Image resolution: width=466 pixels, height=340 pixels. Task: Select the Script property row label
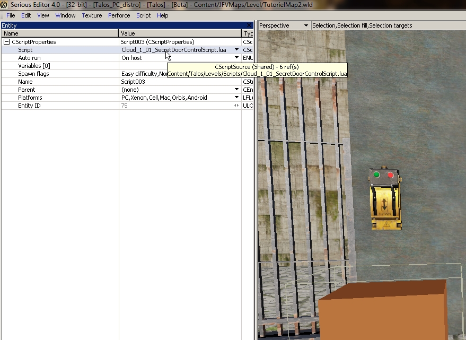(x=25, y=50)
